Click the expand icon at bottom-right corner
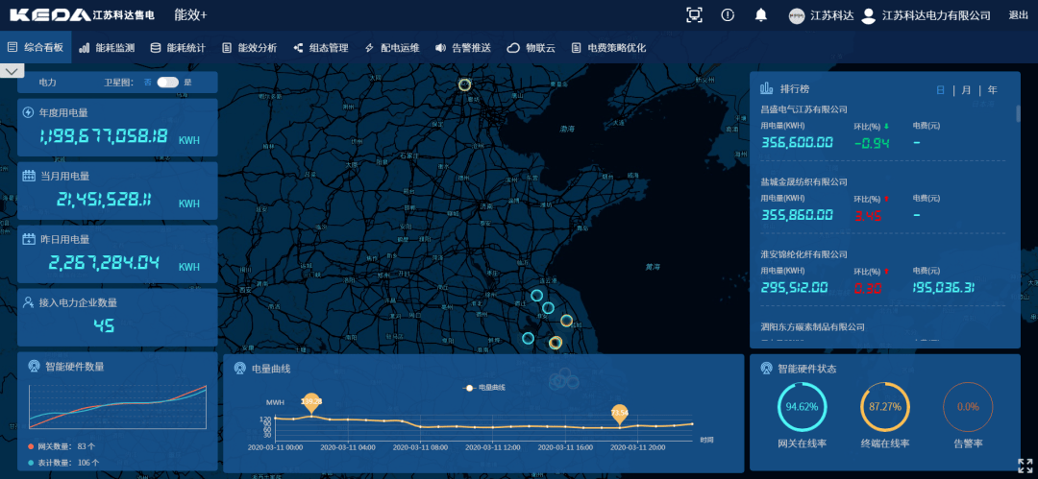1038x479 pixels. [1025, 466]
